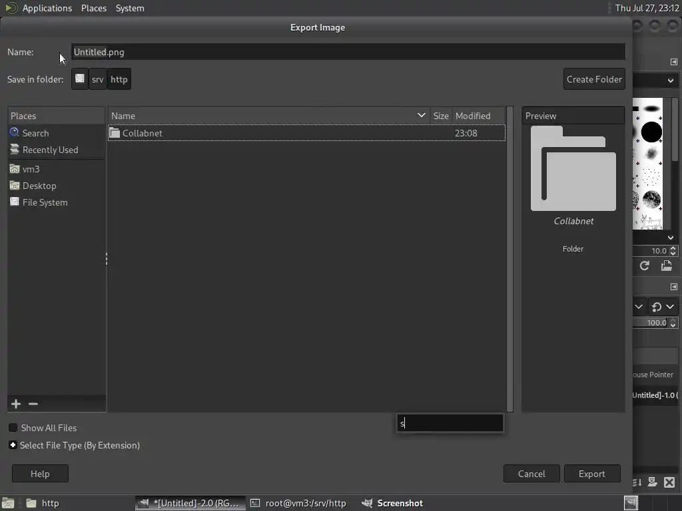Image resolution: width=682 pixels, height=511 pixels.
Task: Select the Collabnet folder row
Action: [x=306, y=133]
